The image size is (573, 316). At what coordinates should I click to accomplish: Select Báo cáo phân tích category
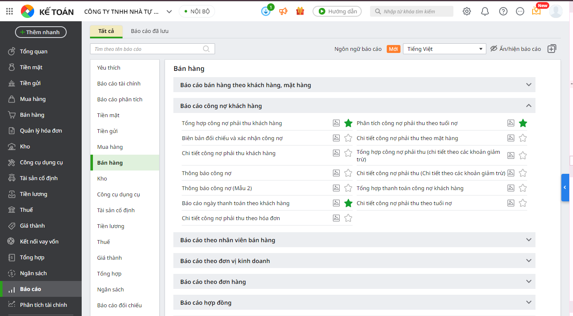[x=125, y=99]
